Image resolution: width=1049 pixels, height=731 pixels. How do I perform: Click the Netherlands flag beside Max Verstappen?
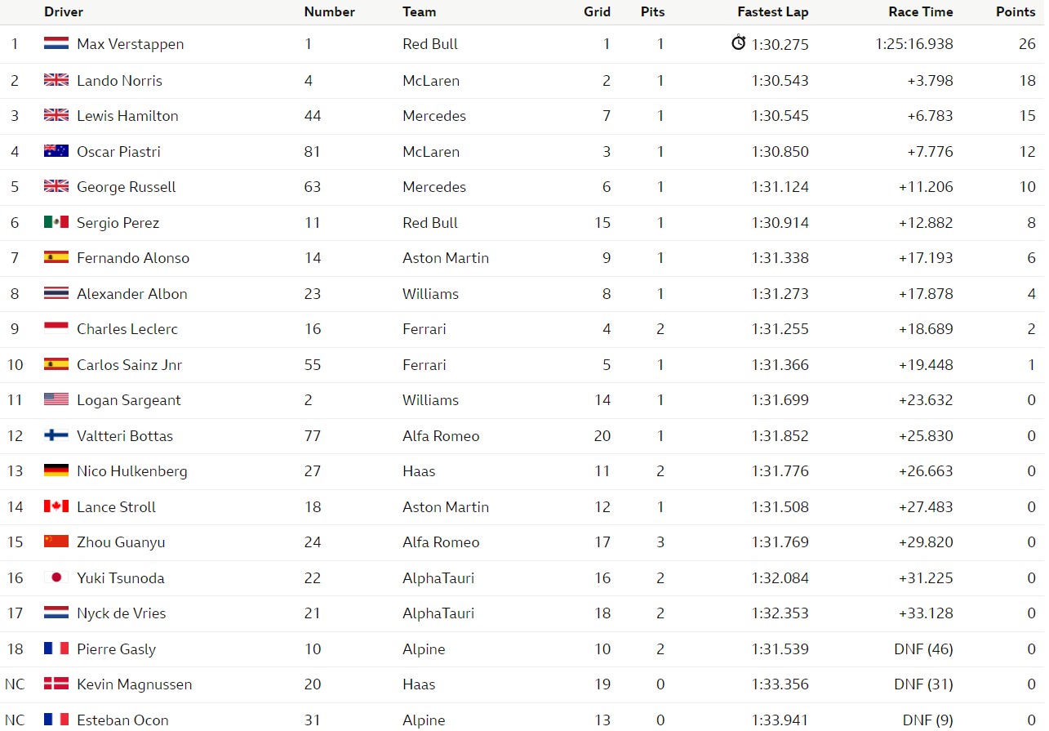(56, 44)
